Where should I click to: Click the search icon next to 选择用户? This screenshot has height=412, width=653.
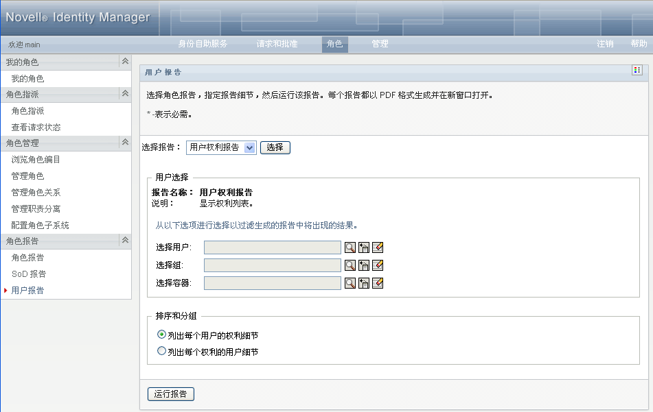click(x=350, y=247)
